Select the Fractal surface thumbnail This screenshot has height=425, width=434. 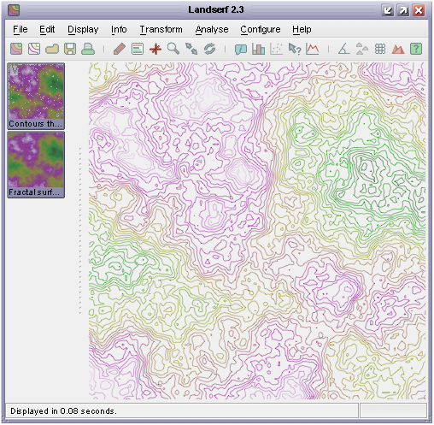[x=36, y=164]
